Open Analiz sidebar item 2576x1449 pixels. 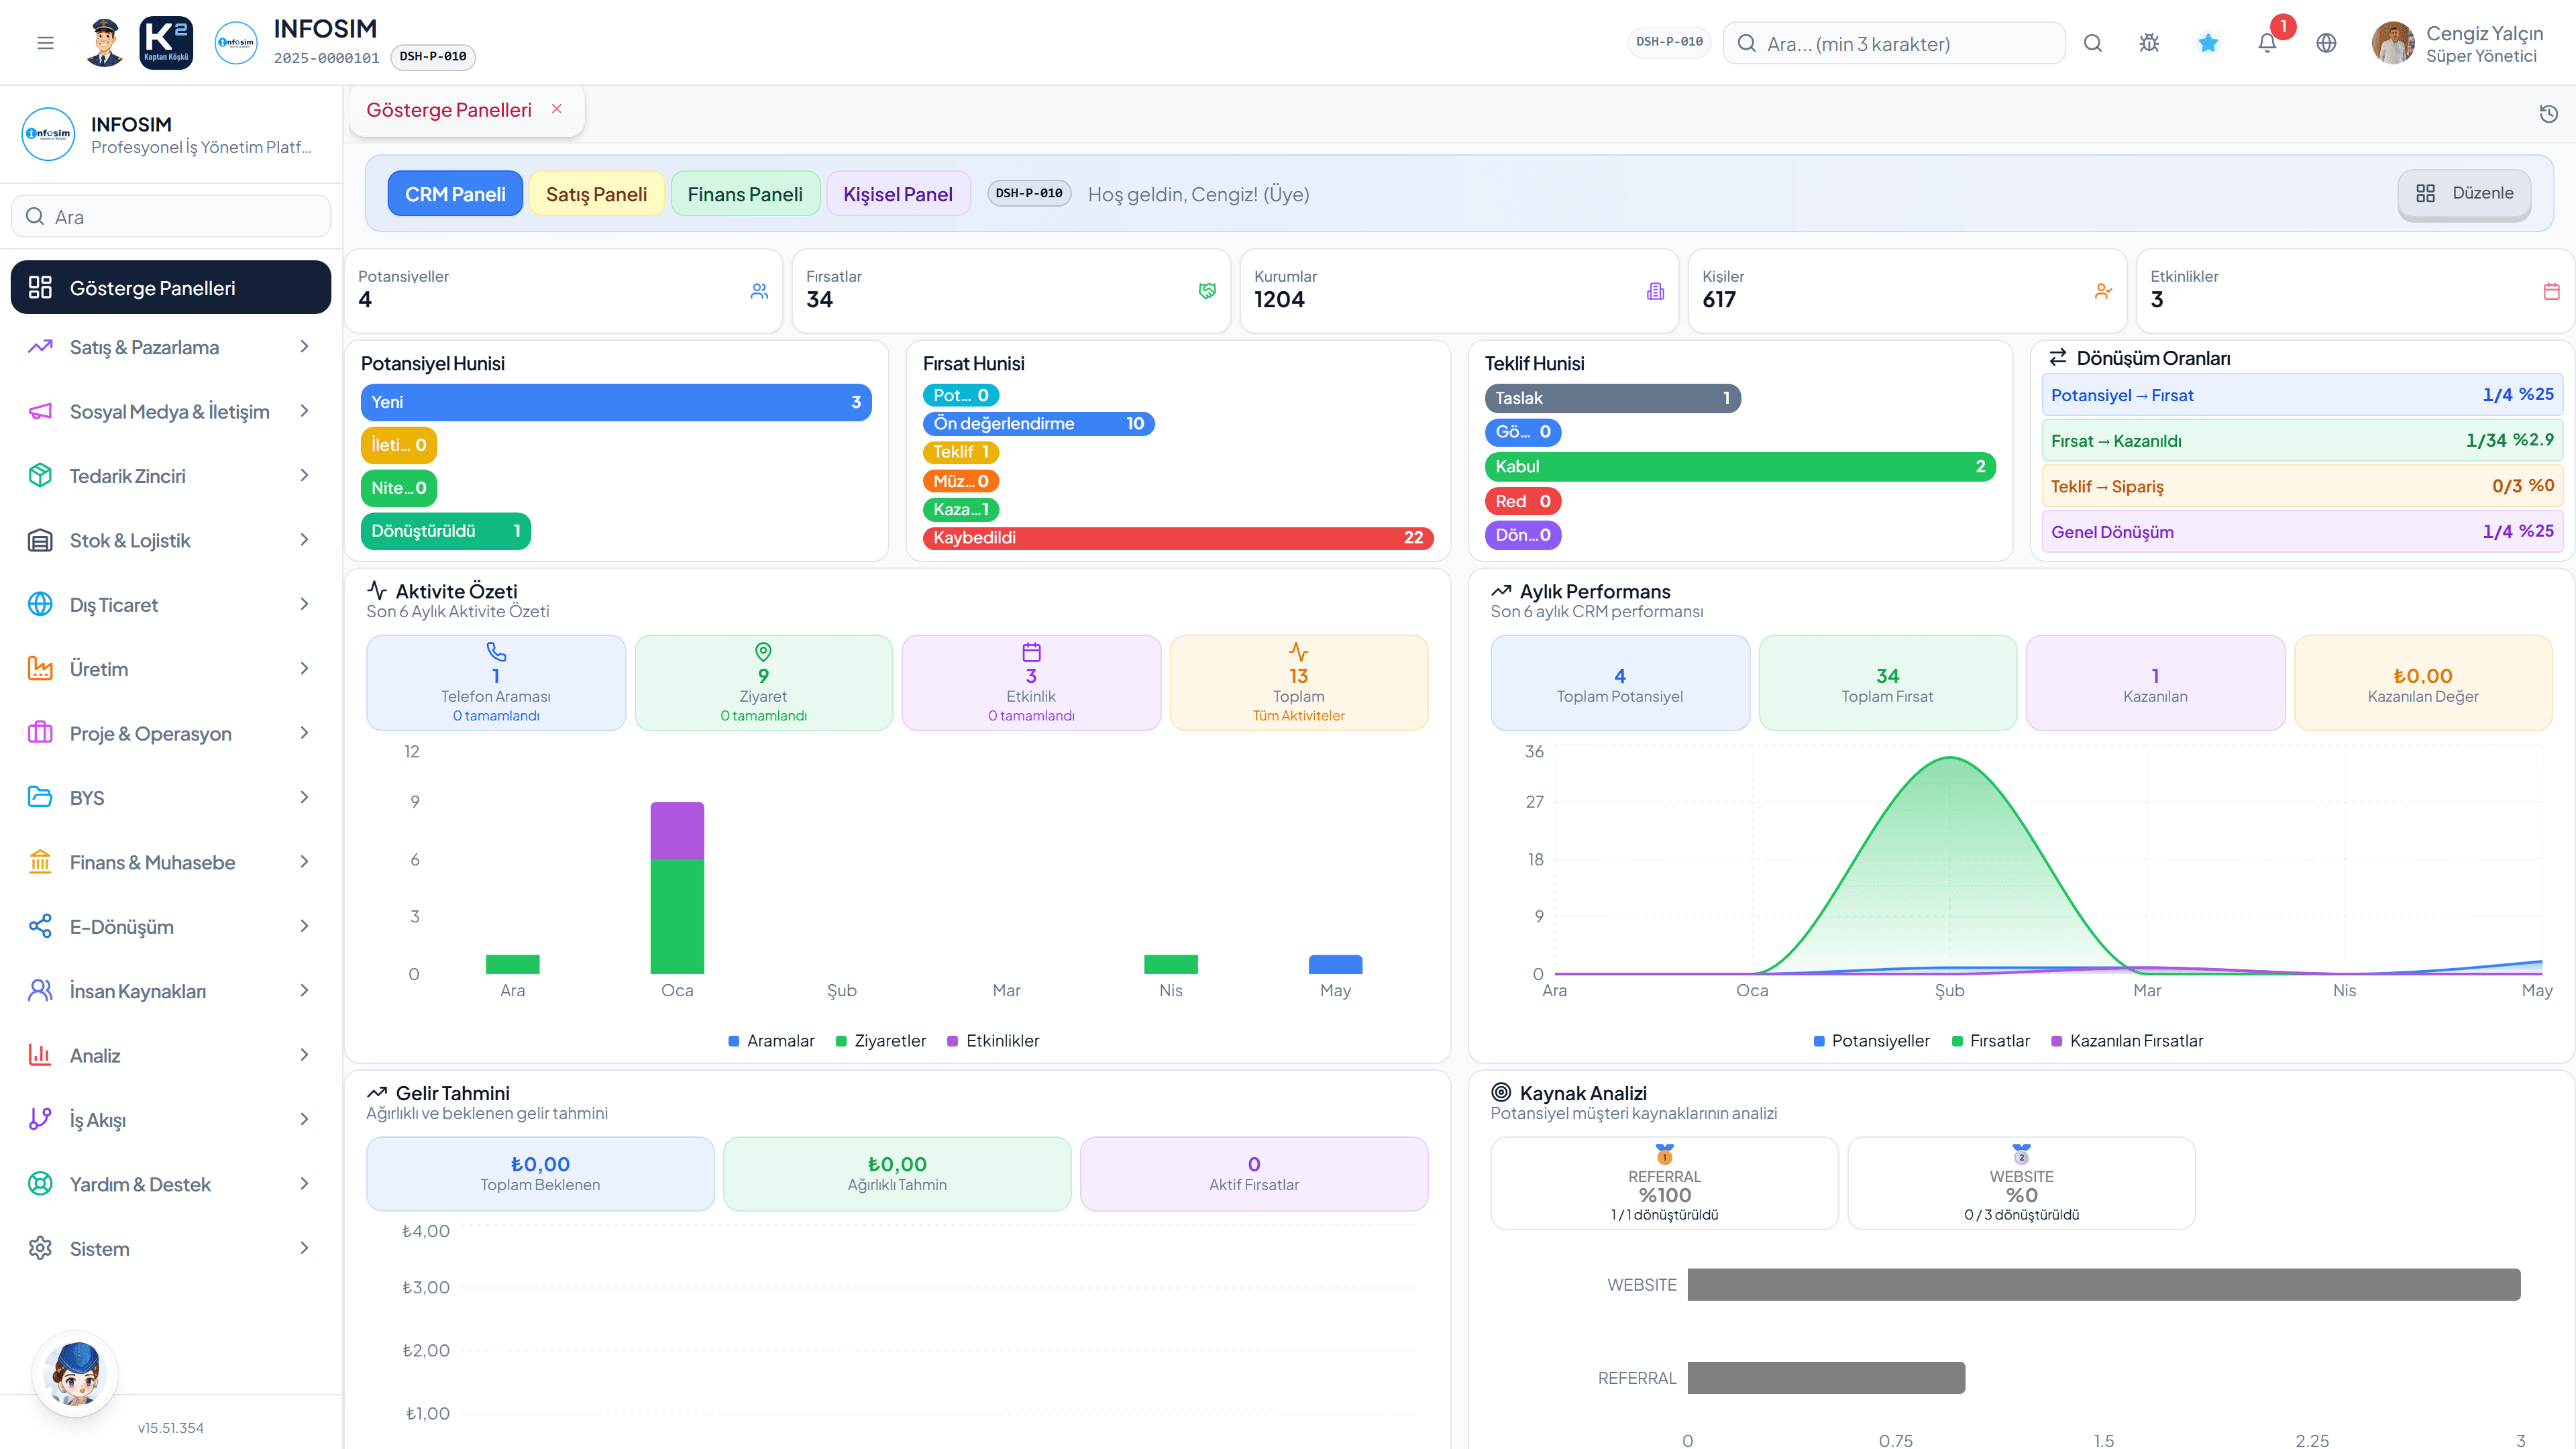[170, 1056]
